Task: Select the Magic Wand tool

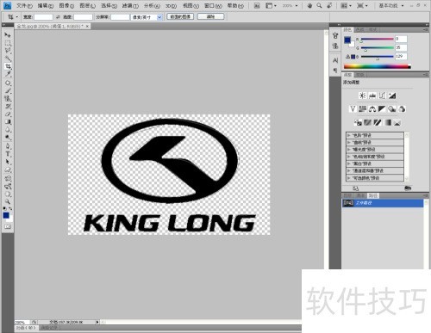Action: pyautogui.click(x=8, y=59)
